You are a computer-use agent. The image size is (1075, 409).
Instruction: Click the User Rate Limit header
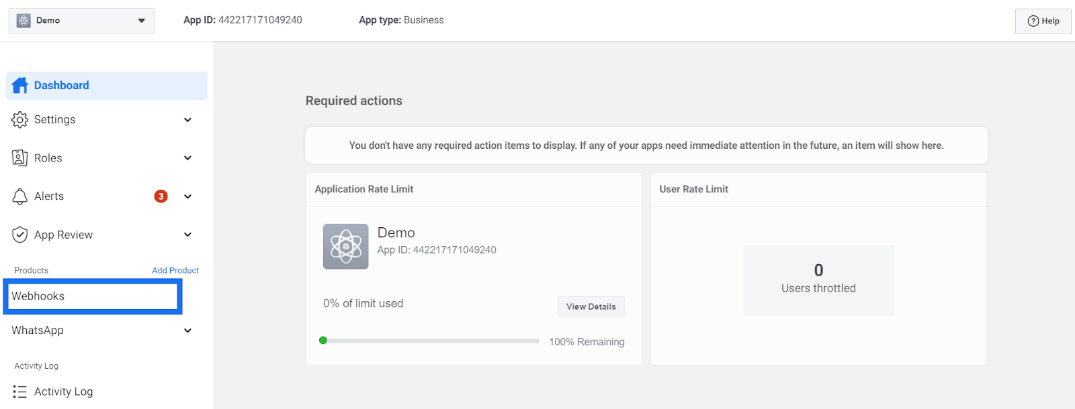694,189
